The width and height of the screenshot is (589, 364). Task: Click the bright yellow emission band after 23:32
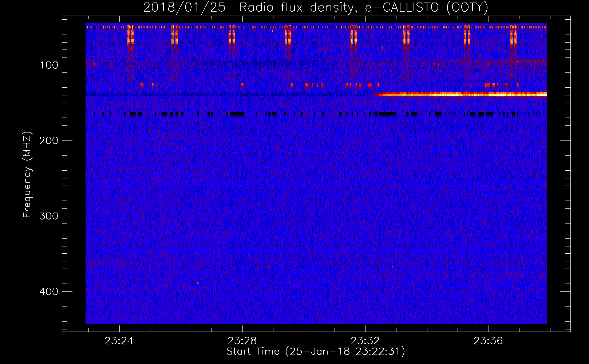462,94
